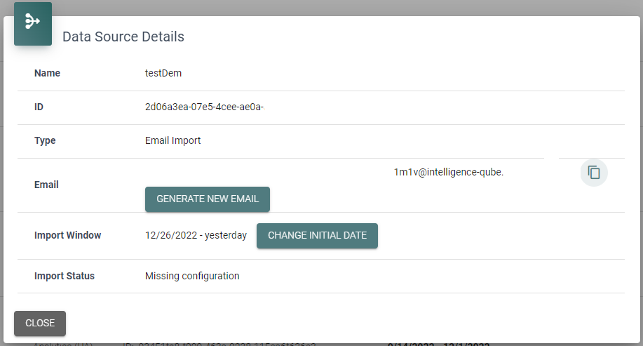
Task: Click the dimmed date range behind the dialog
Action: point(438,344)
